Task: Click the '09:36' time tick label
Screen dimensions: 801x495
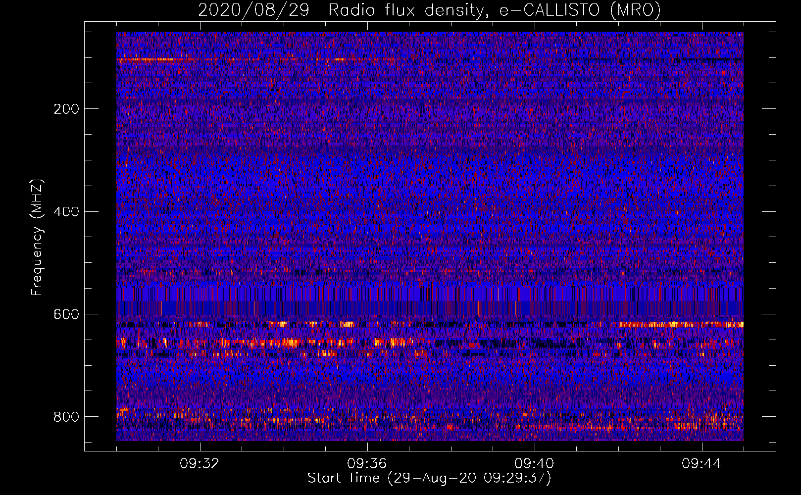Action: (367, 464)
